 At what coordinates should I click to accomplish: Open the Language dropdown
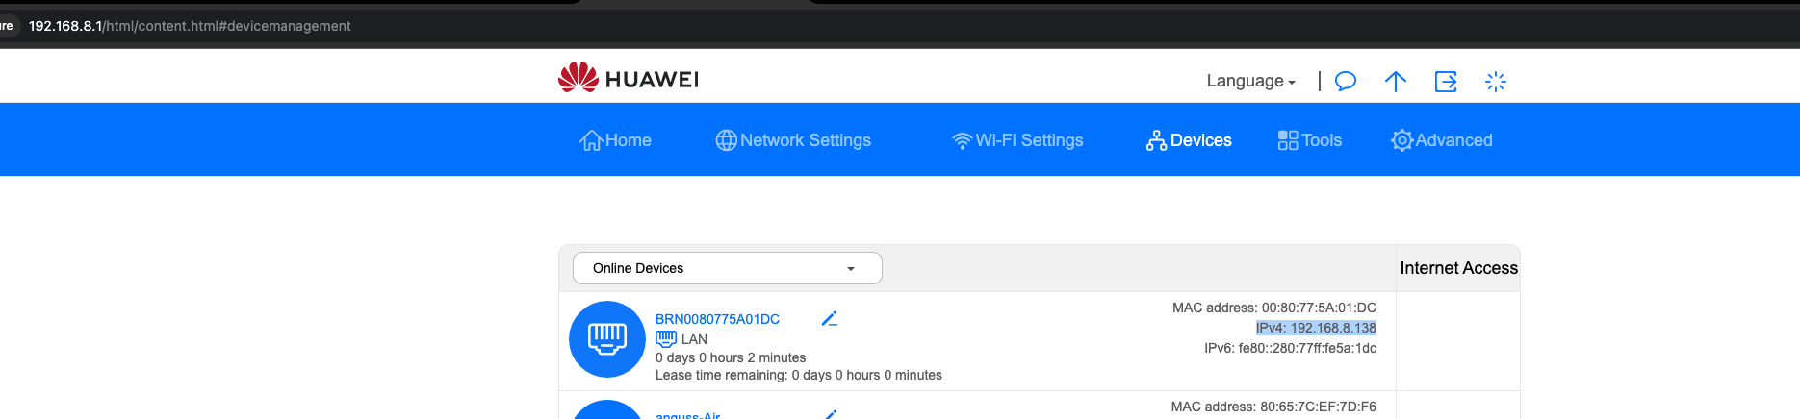(x=1250, y=81)
